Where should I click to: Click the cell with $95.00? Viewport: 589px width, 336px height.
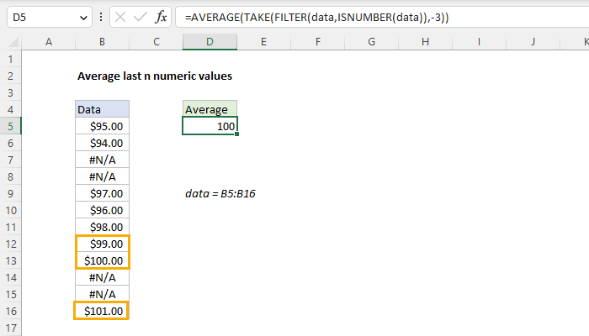click(102, 126)
